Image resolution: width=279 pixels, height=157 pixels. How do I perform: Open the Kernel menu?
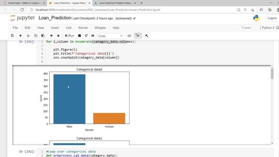click(83, 28)
